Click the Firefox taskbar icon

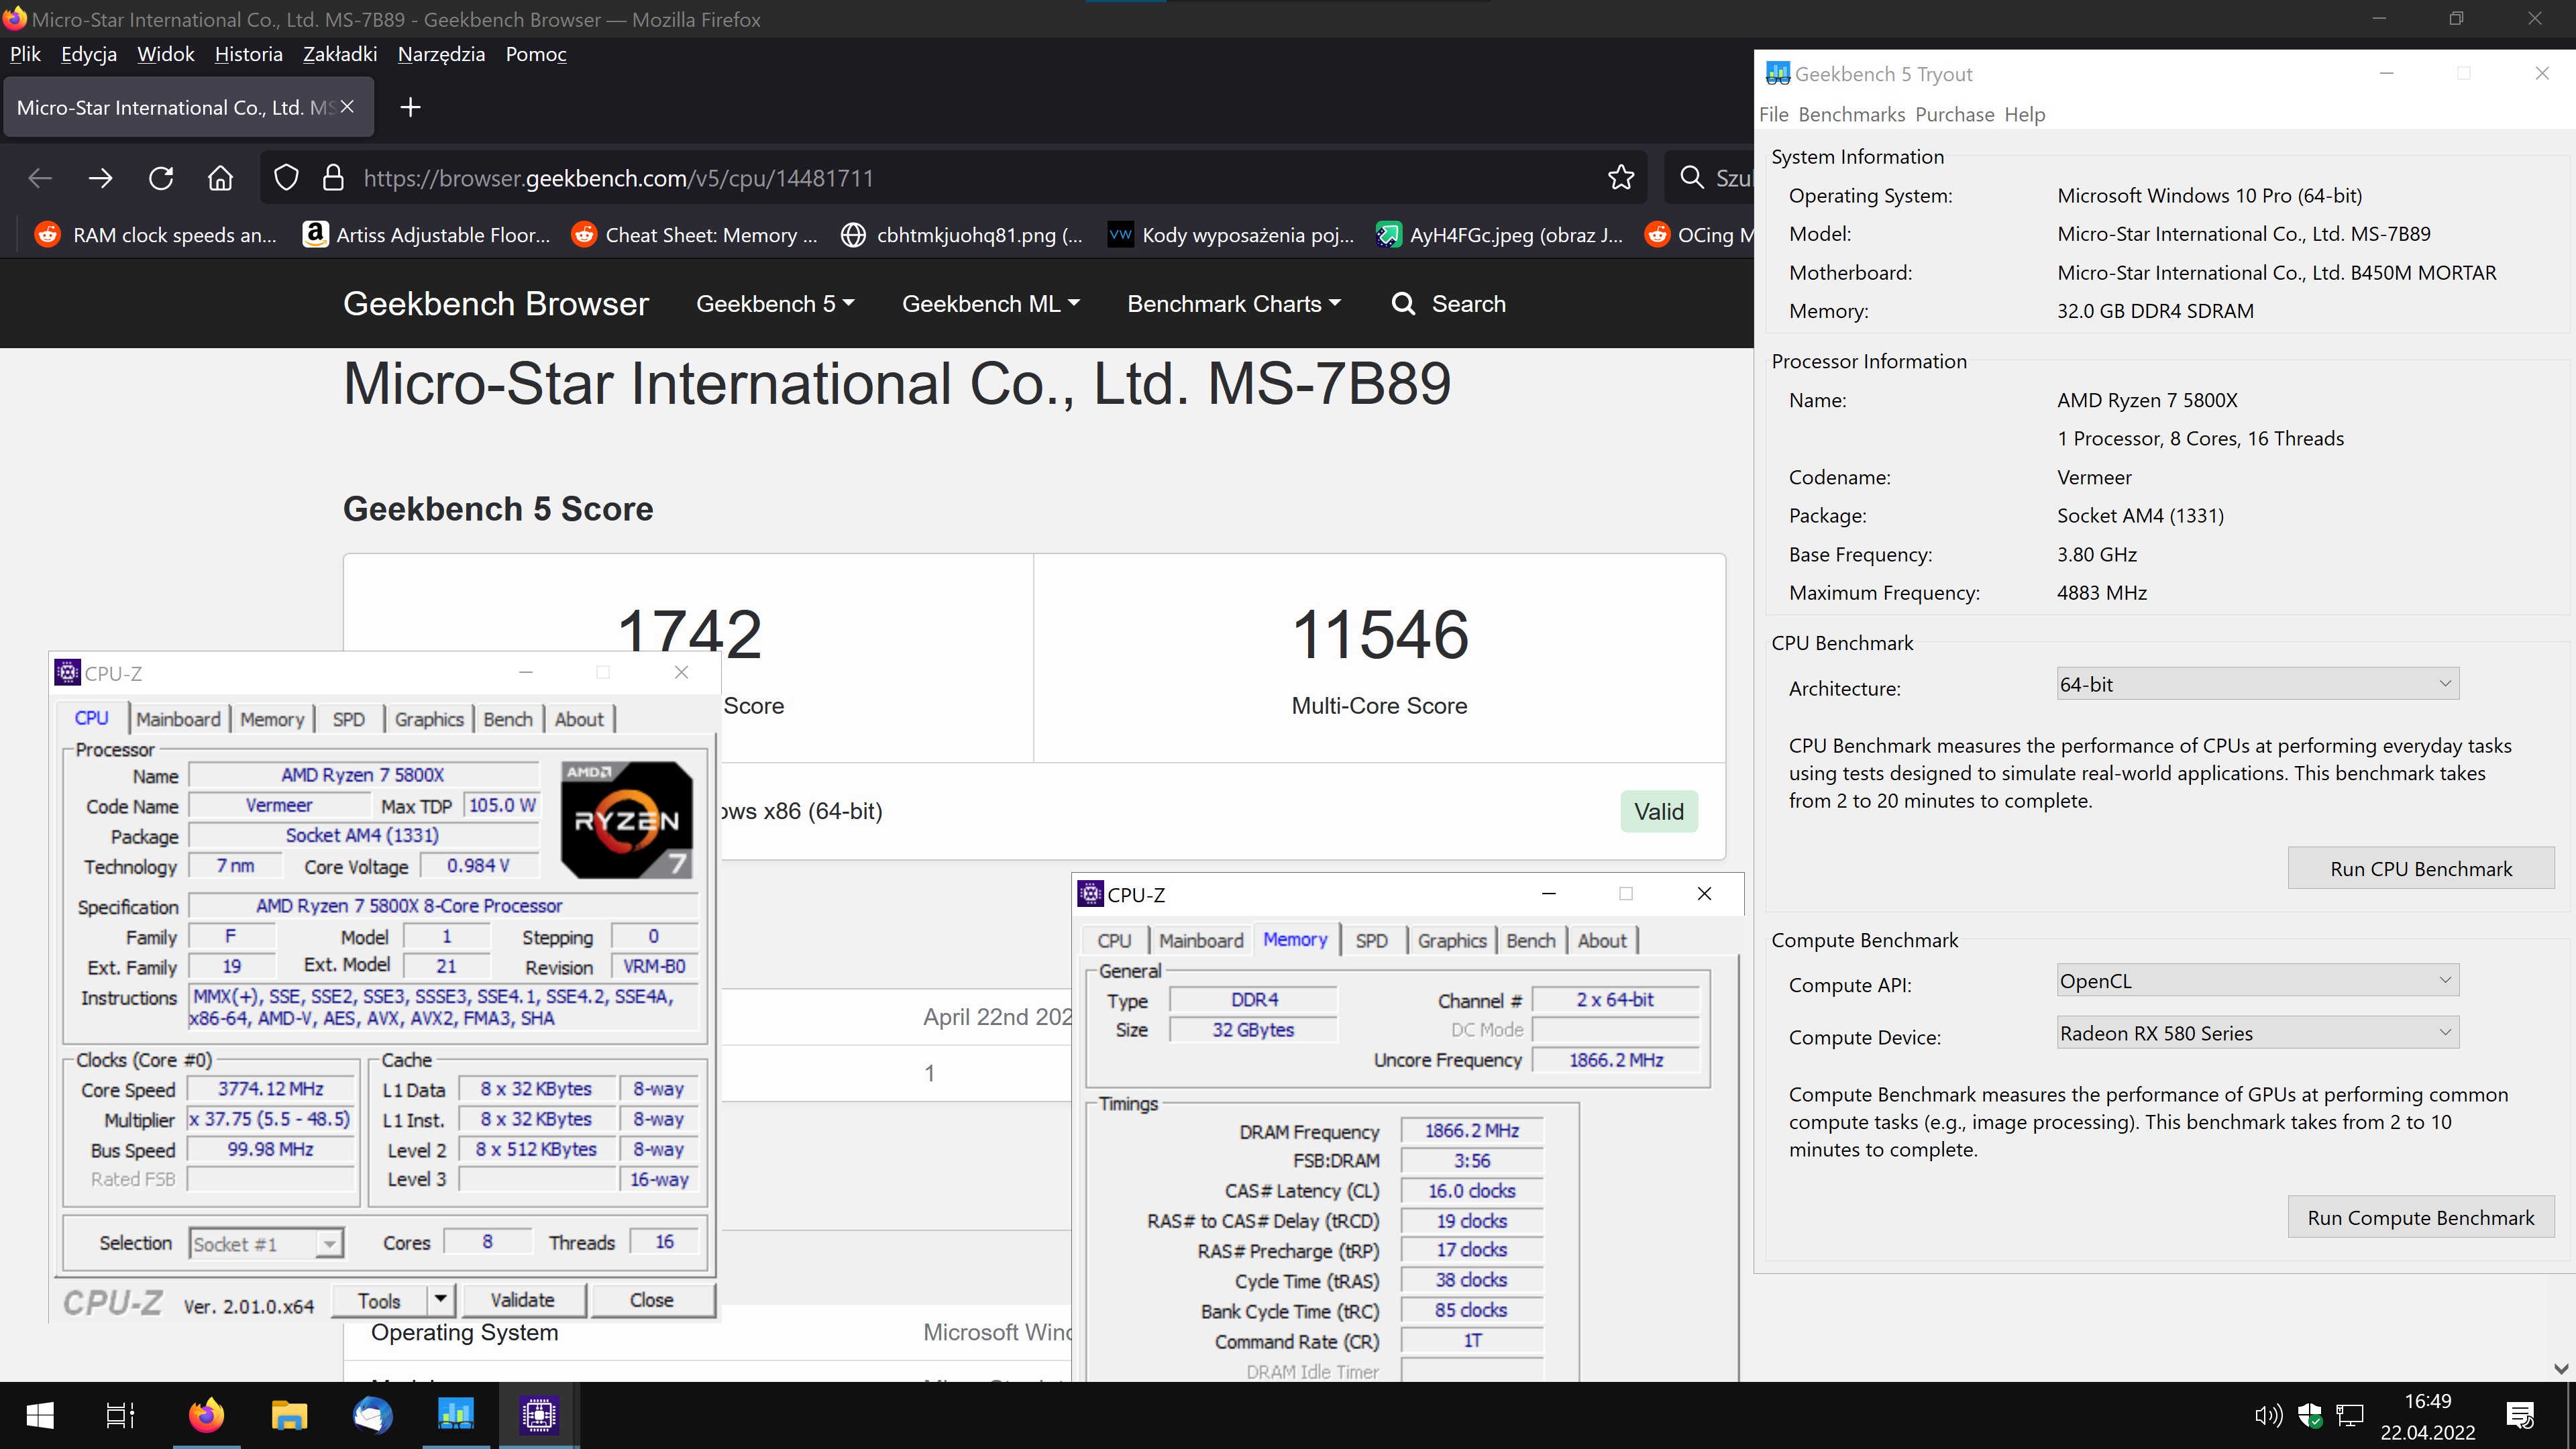tap(207, 1415)
